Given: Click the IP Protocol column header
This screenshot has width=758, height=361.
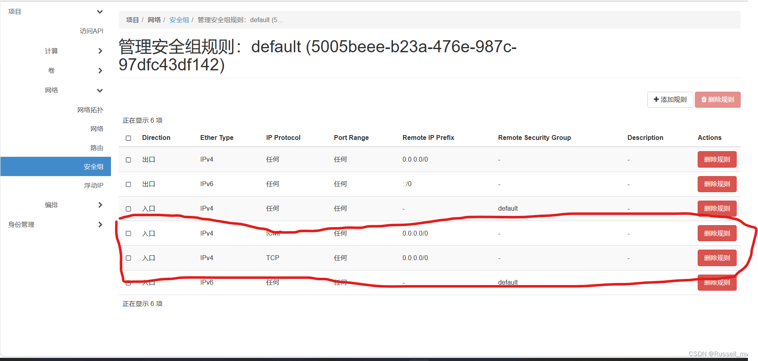Looking at the screenshot, I should click(x=283, y=137).
